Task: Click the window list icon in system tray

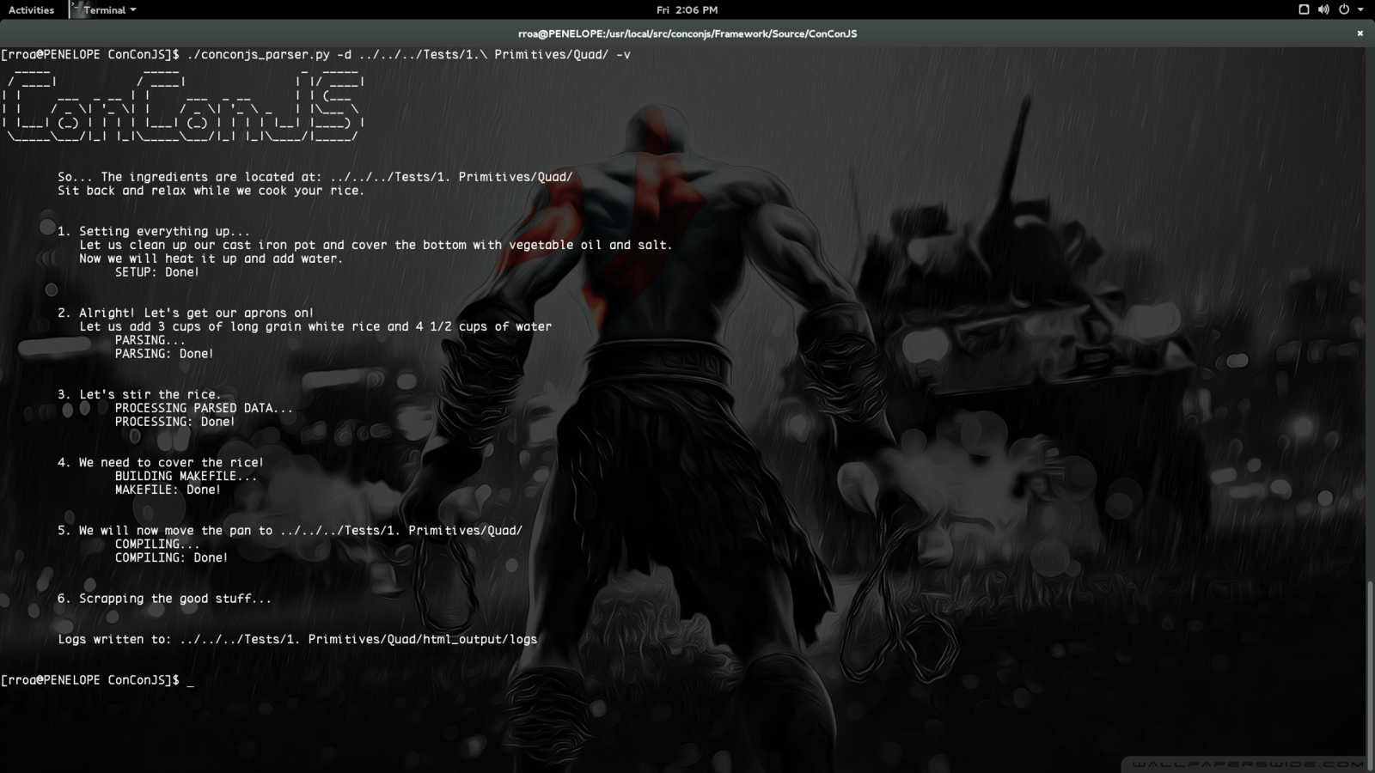Action: tap(1304, 9)
